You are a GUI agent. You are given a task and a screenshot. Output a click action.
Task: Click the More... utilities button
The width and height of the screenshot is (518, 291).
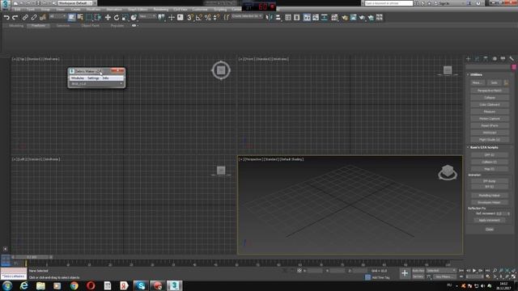477,82
